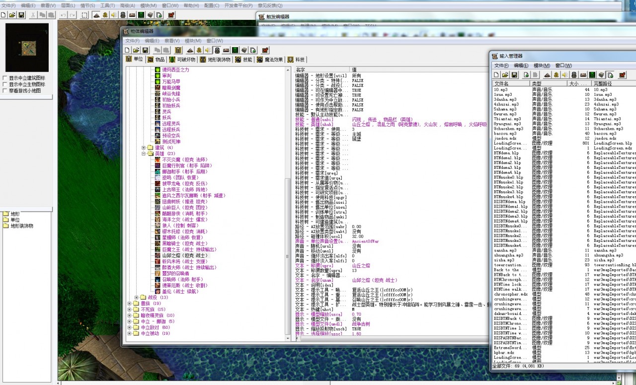Screen dimensions: 636x385
Task: Toggle 显示中立建筑图标 checkbox
Action: [5, 78]
